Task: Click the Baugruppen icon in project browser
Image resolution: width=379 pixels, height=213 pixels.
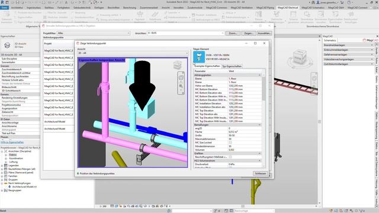Action: click(x=6, y=191)
